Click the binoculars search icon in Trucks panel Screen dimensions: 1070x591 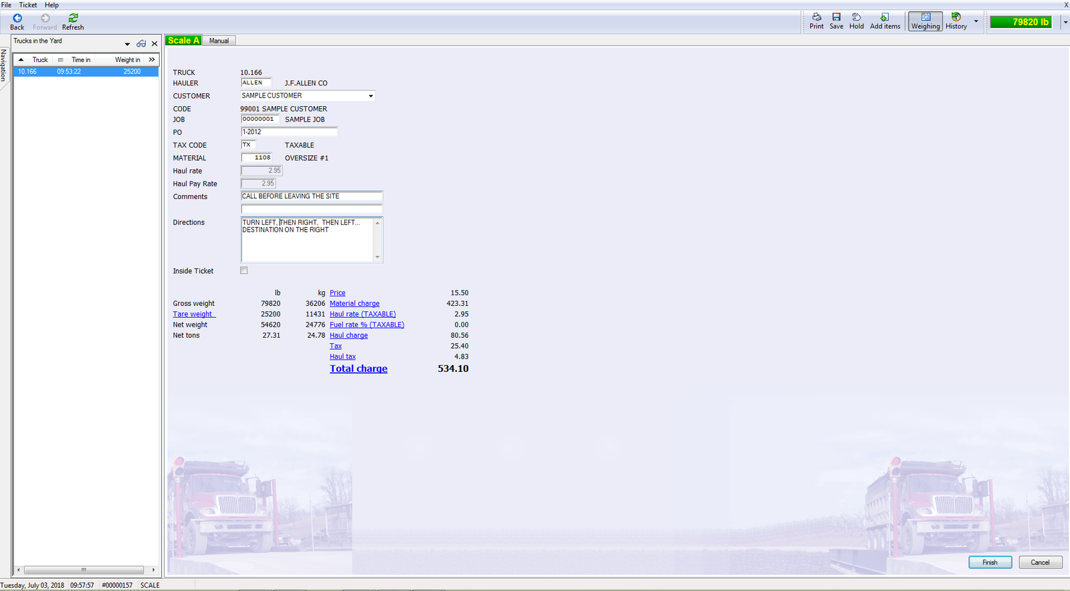[x=141, y=43]
